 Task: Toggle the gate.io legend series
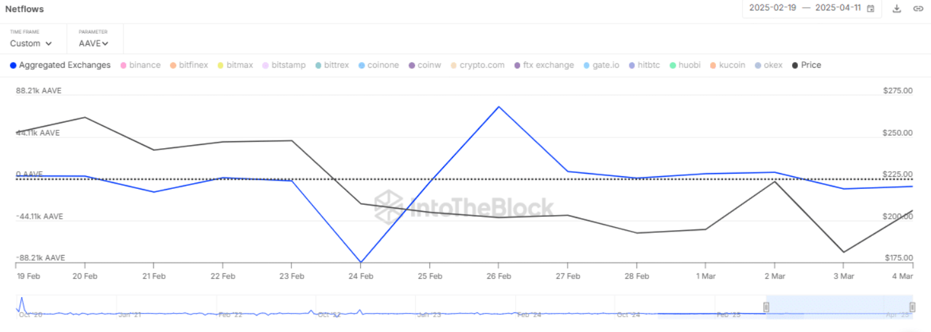pos(601,65)
